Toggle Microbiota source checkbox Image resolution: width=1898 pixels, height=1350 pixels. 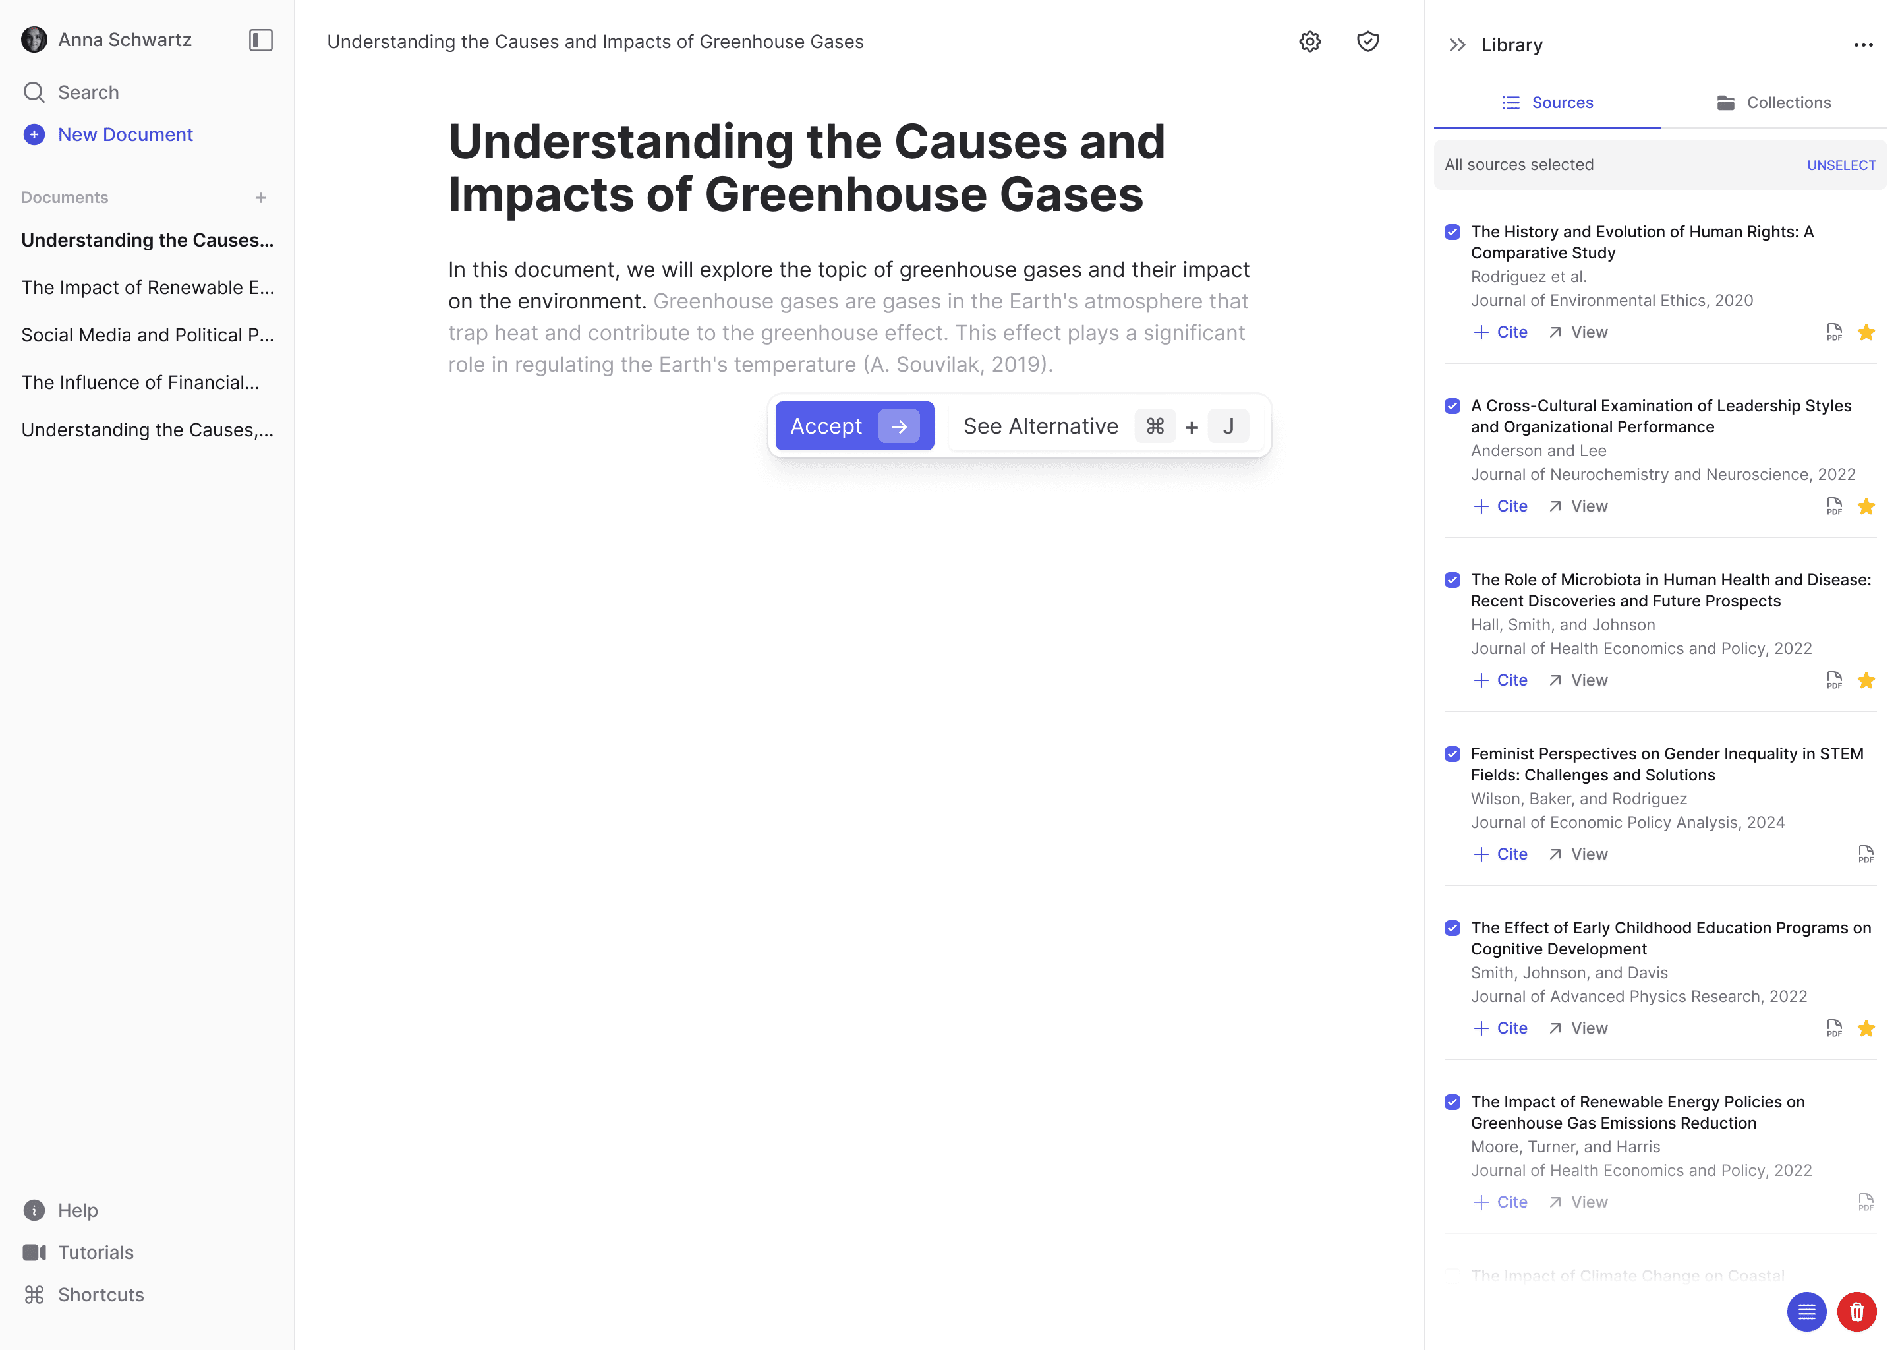point(1452,580)
